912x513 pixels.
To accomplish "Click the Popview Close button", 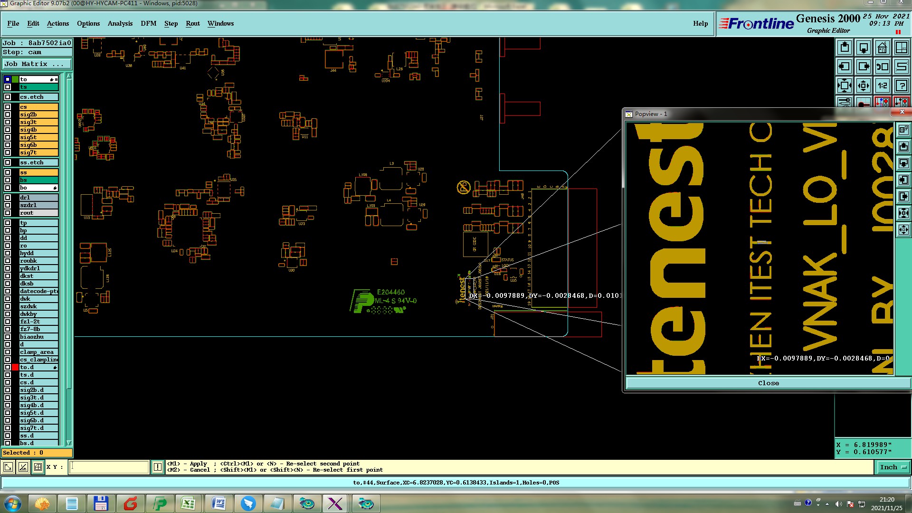I will pos(768,383).
